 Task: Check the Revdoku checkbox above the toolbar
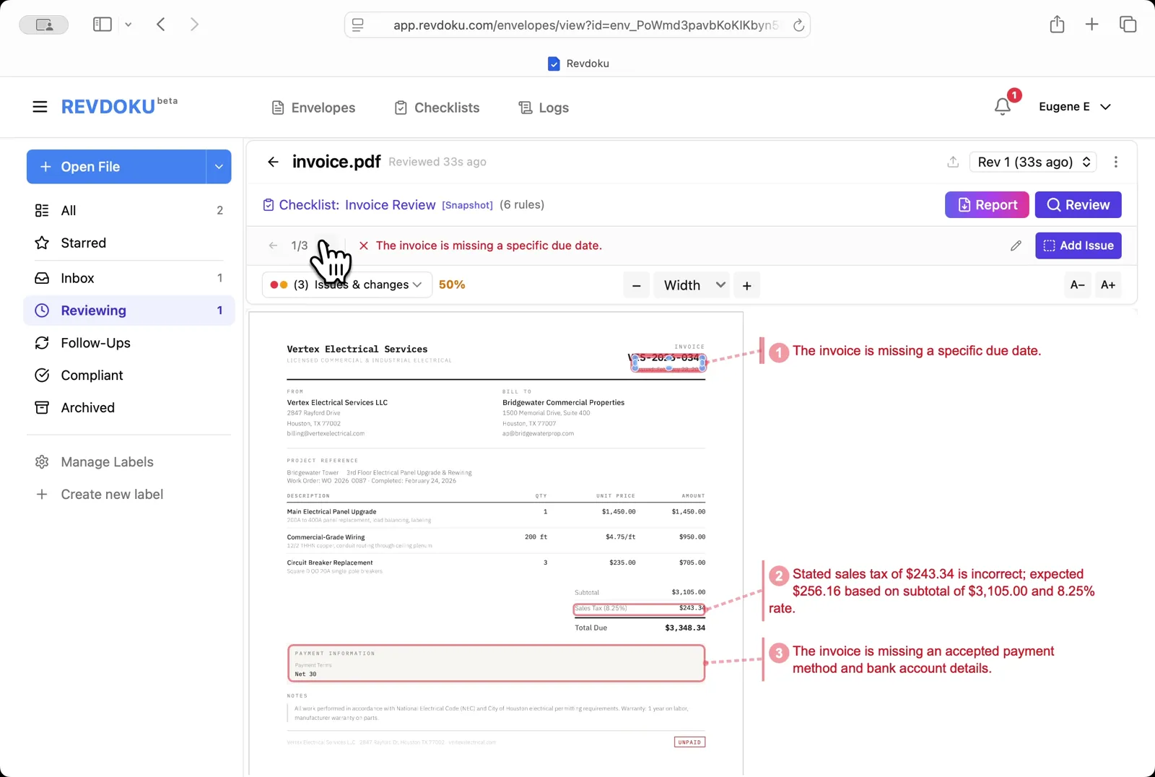click(x=554, y=64)
